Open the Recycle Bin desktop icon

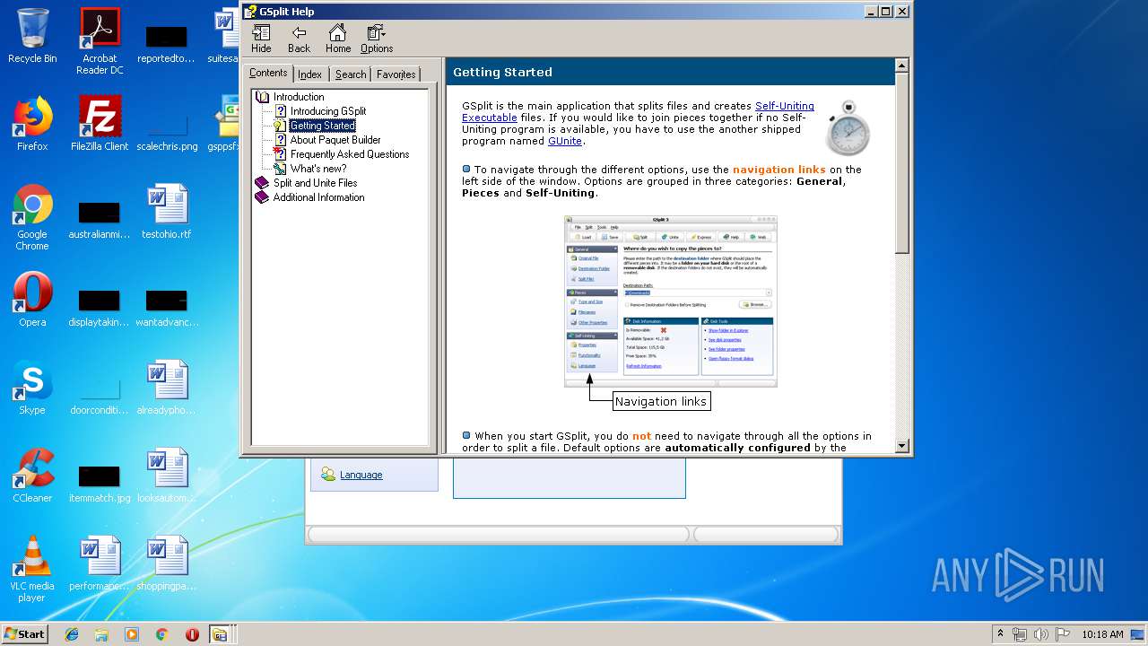pos(32,36)
